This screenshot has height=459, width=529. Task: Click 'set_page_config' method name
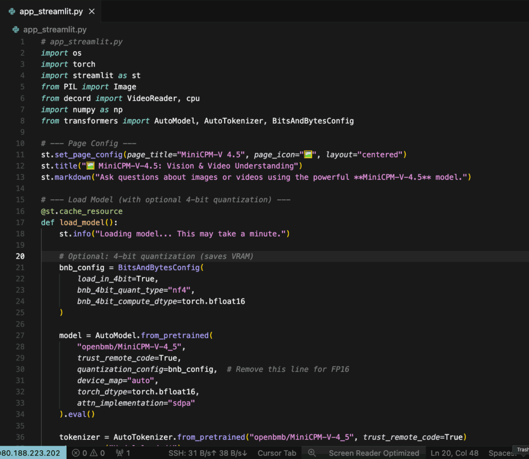pos(89,154)
